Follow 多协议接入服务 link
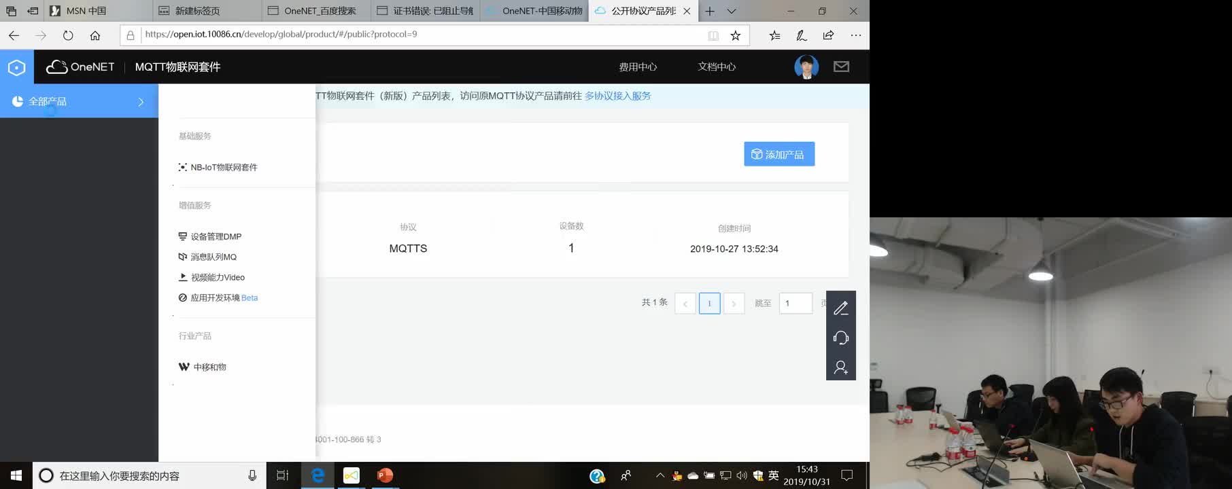This screenshot has height=489, width=1232. pyautogui.click(x=617, y=96)
